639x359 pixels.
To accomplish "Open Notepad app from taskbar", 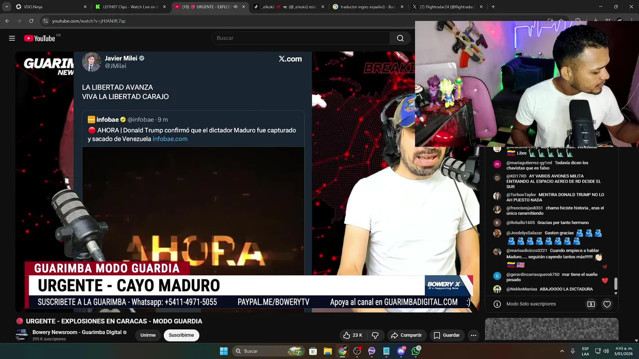I will click(x=386, y=351).
